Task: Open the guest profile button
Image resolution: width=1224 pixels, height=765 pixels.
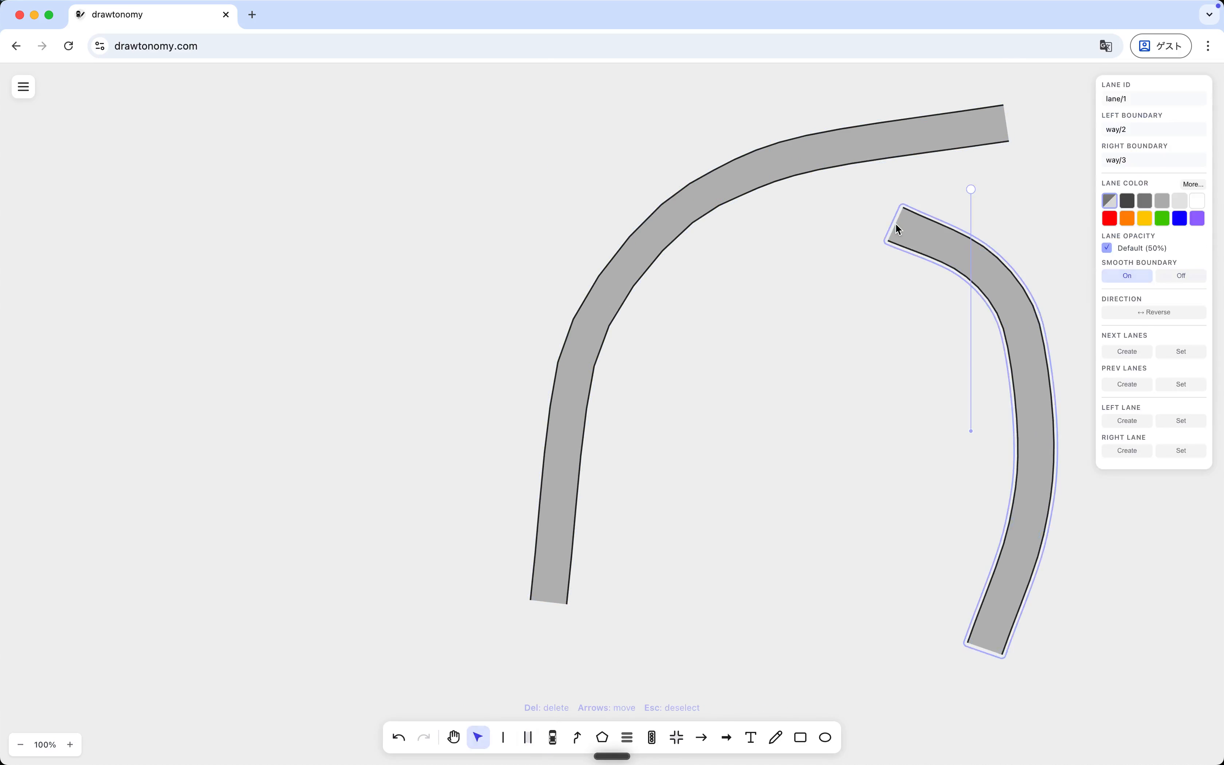Action: 1160,46
